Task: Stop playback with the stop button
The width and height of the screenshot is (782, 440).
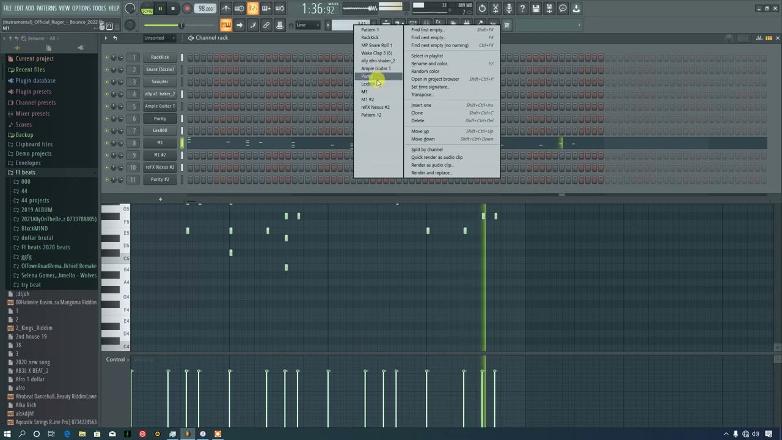Action: click(173, 9)
